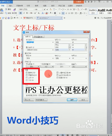Click the Format Painter brush icon
The height and width of the screenshot is (136, 112).
tap(14, 10)
